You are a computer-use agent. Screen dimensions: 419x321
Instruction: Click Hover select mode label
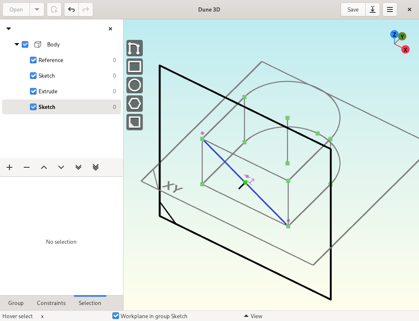[18, 316]
